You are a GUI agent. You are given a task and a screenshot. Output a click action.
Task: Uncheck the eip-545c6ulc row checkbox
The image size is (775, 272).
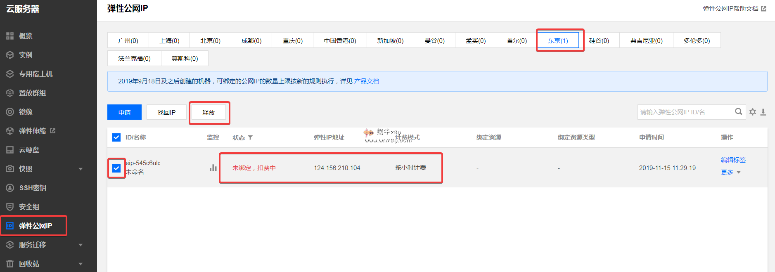tap(116, 168)
